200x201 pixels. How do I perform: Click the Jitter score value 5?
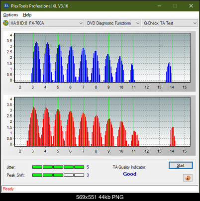pyautogui.click(x=88, y=167)
